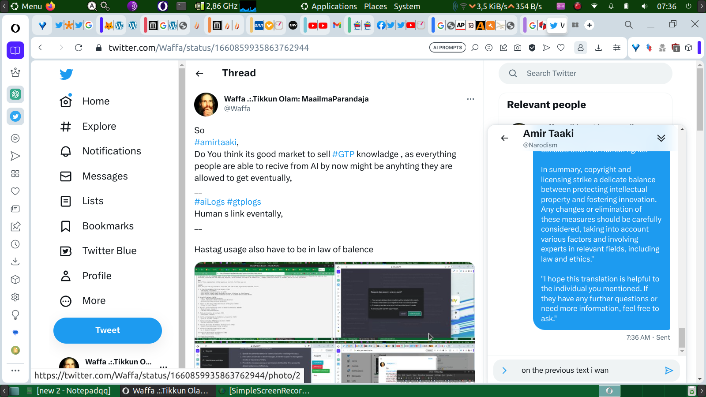Screen dimensions: 706x397
Task: Open Twitter panel in Opera sidebar
Action: click(15, 116)
